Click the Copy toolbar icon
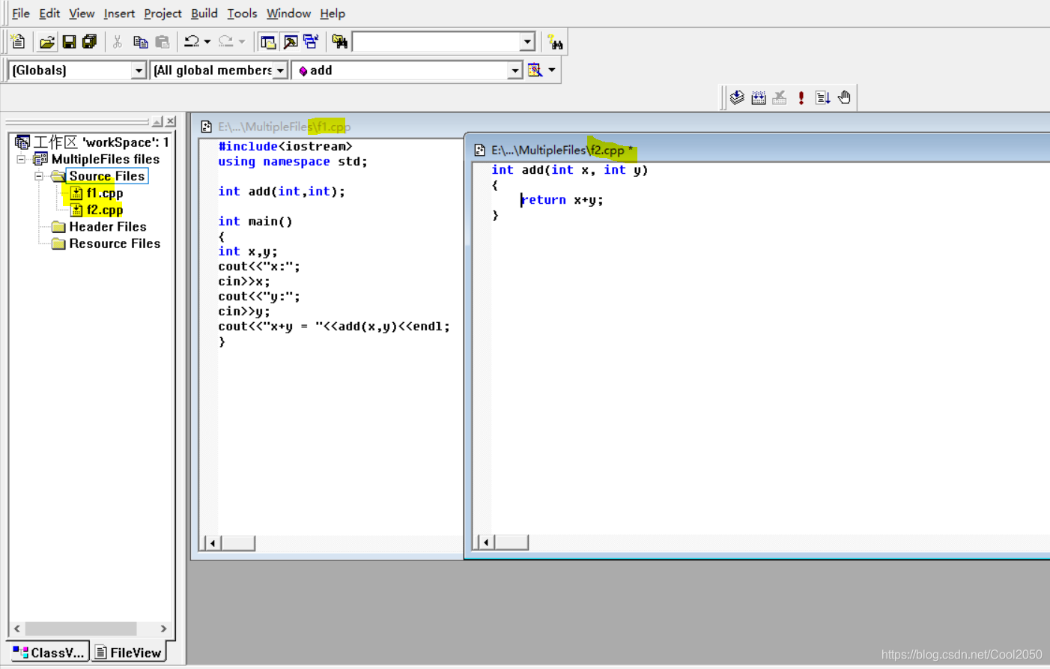This screenshot has width=1050, height=669. (x=140, y=42)
